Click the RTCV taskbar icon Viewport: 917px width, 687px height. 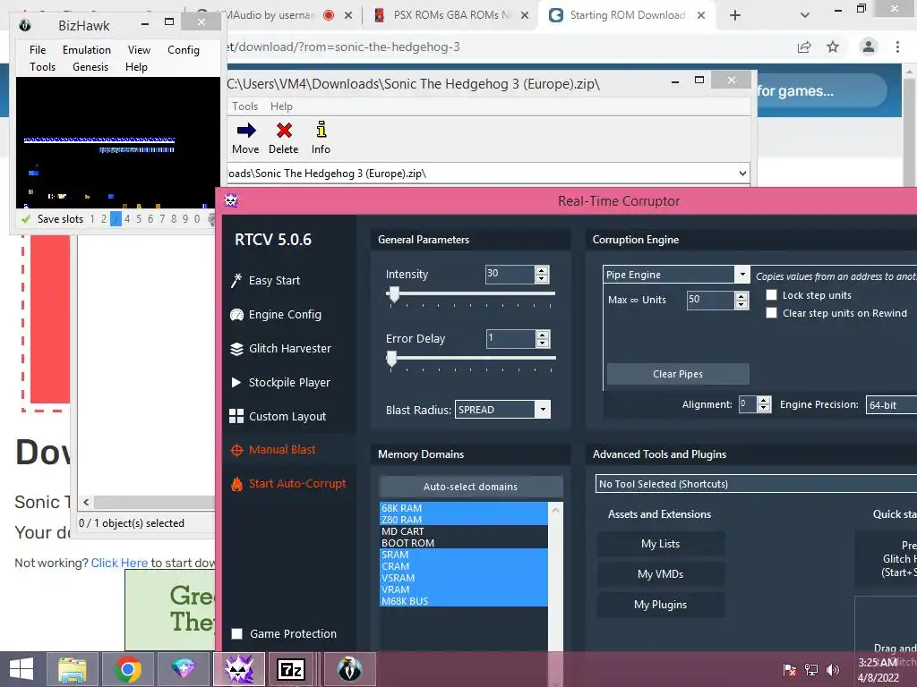(x=239, y=669)
